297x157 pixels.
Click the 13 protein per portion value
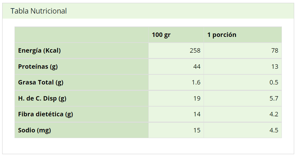275,67
